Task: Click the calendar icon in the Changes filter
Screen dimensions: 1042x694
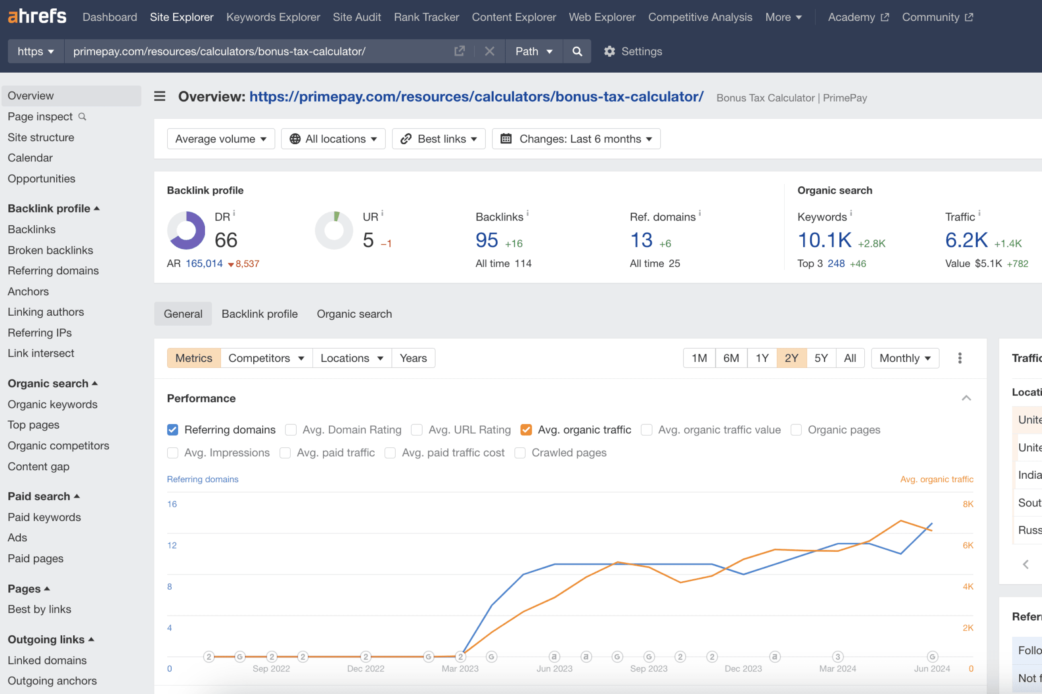Action: 507,139
